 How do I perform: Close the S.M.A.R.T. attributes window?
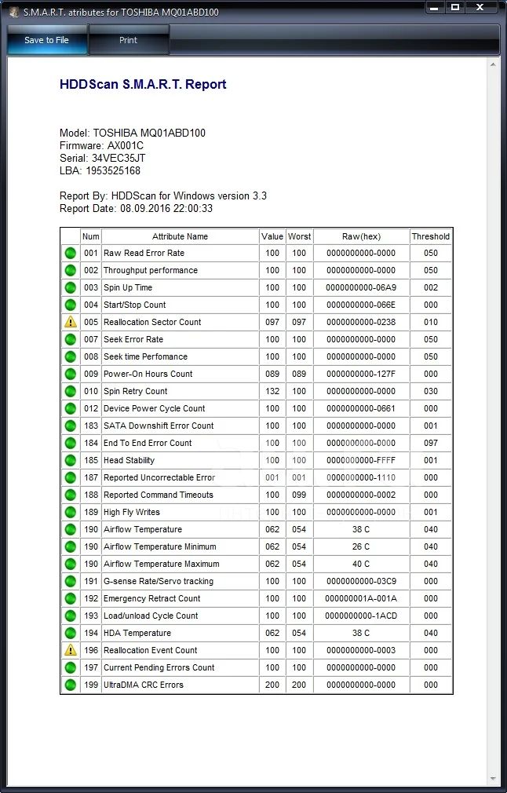tap(480, 7)
